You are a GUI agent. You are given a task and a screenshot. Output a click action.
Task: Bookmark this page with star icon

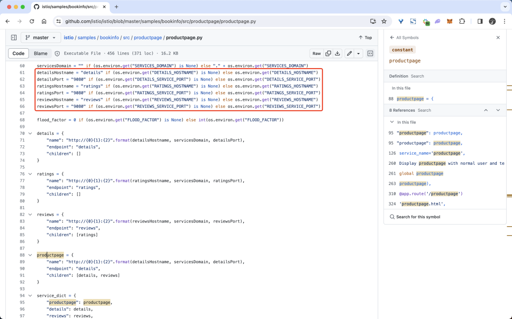pos(384,21)
